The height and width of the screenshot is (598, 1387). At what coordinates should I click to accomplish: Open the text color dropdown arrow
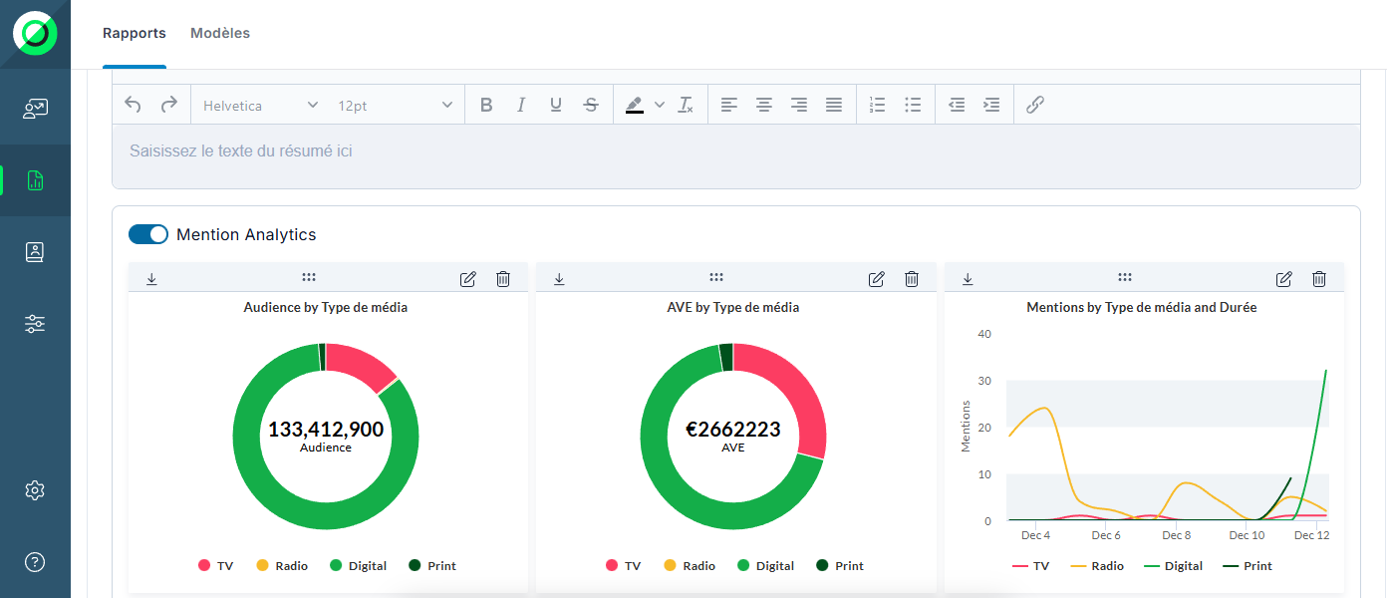659,104
